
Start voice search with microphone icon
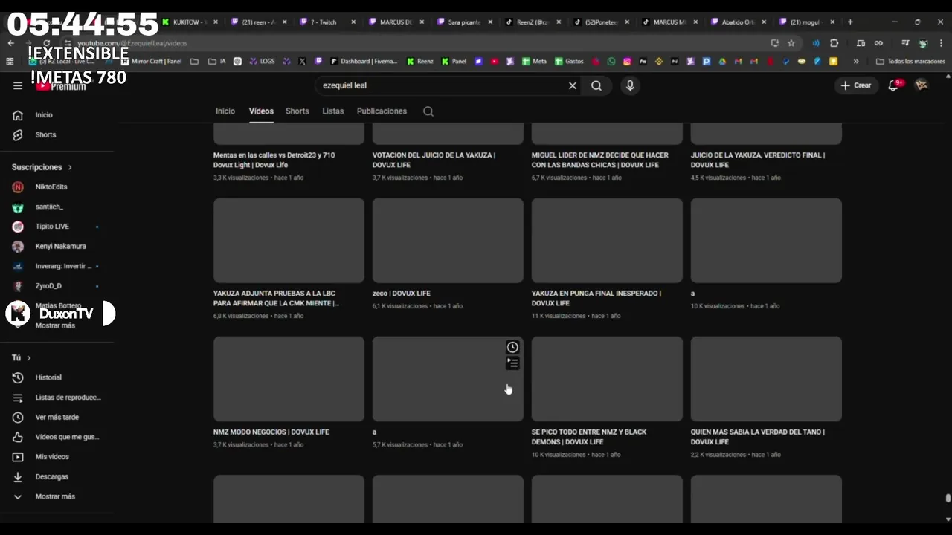coord(630,85)
